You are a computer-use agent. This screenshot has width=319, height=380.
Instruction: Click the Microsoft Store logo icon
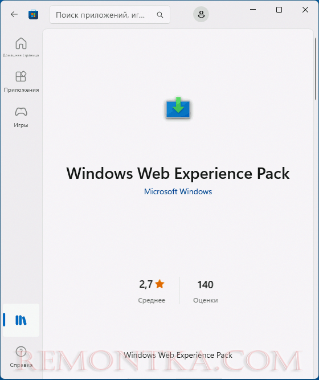[x=33, y=15]
